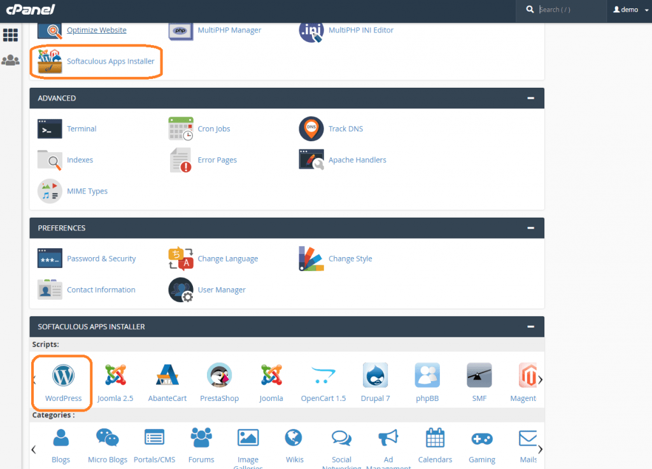Expand more scripts with the right arrow
This screenshot has height=469, width=652.
(x=541, y=379)
